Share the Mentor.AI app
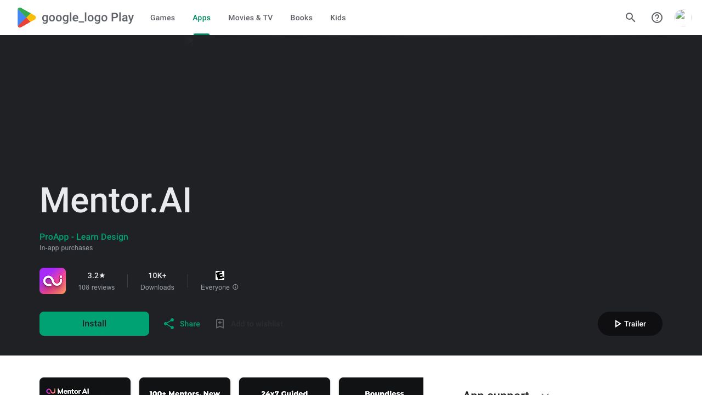This screenshot has width=702, height=395. point(182,324)
